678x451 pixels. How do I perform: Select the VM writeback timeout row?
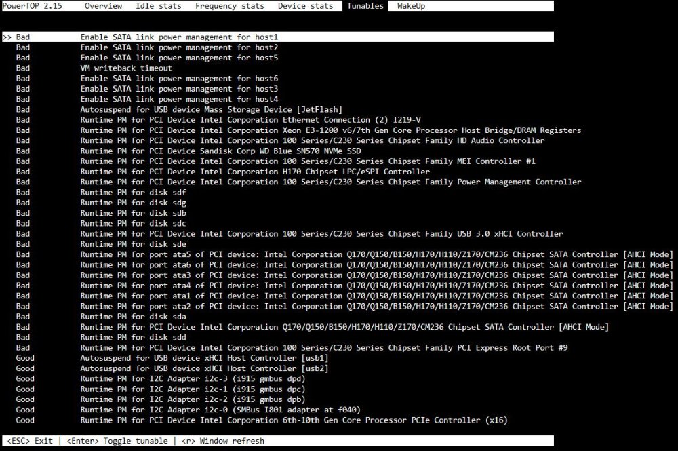click(94, 68)
